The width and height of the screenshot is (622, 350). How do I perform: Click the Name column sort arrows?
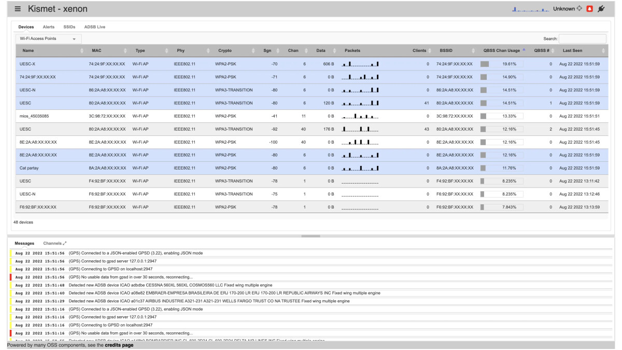click(x=83, y=51)
